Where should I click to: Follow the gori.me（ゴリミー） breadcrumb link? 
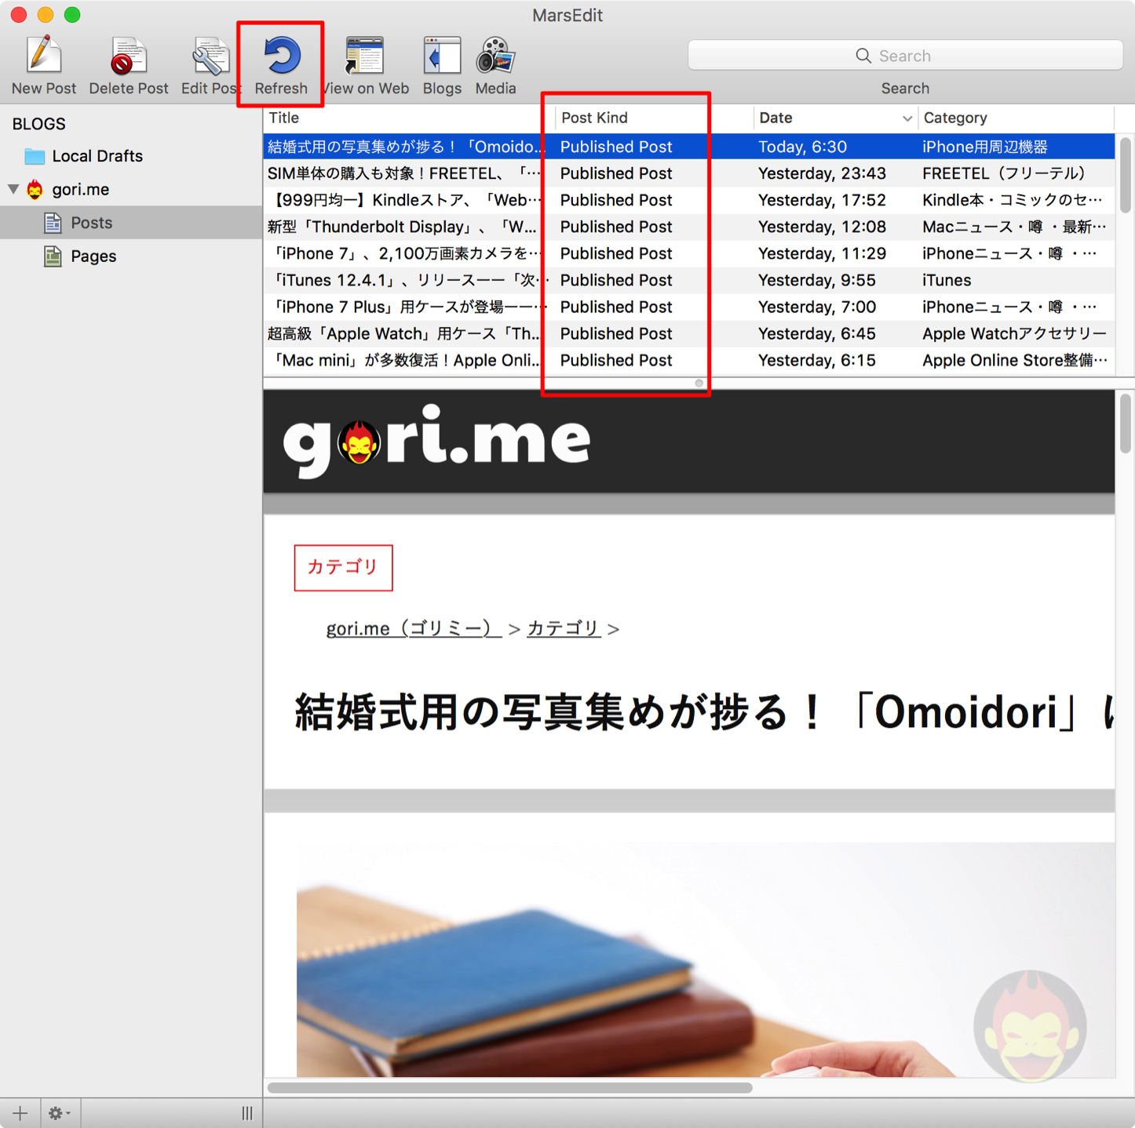tap(413, 628)
